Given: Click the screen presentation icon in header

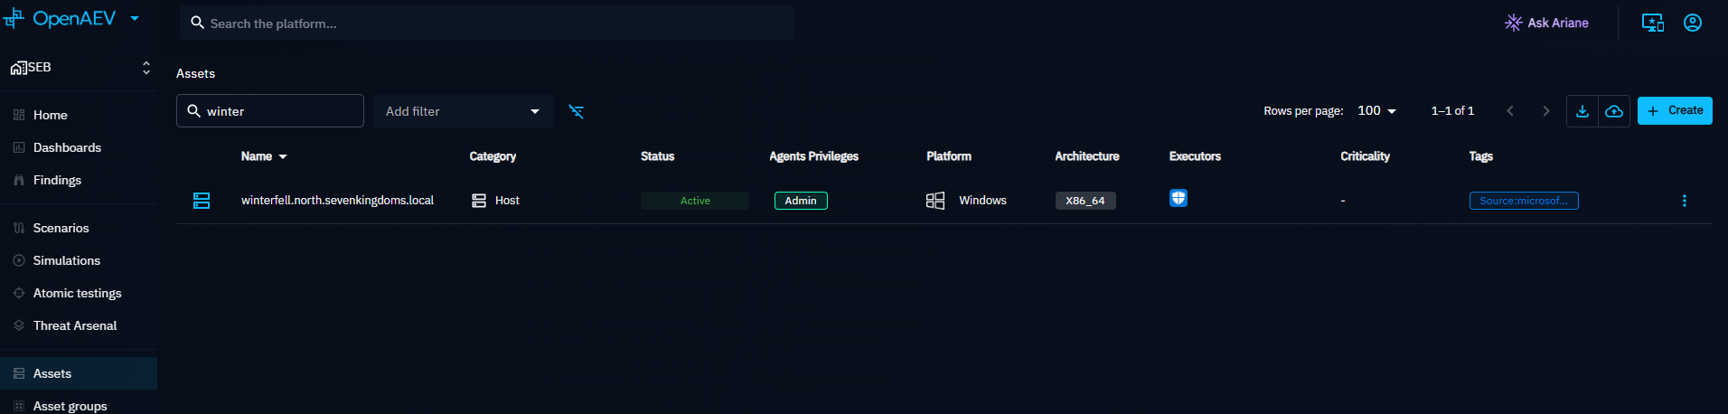Looking at the screenshot, I should pyautogui.click(x=1653, y=23).
